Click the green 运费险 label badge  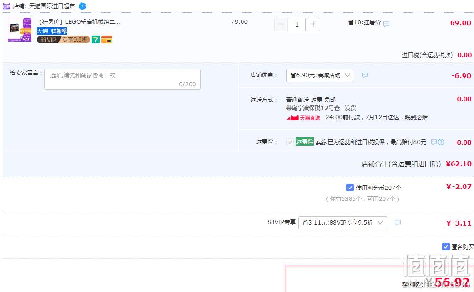tap(304, 141)
